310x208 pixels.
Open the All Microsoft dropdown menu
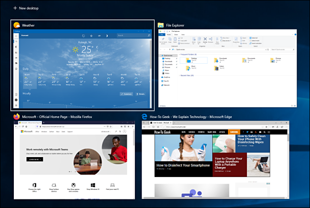click(106, 131)
